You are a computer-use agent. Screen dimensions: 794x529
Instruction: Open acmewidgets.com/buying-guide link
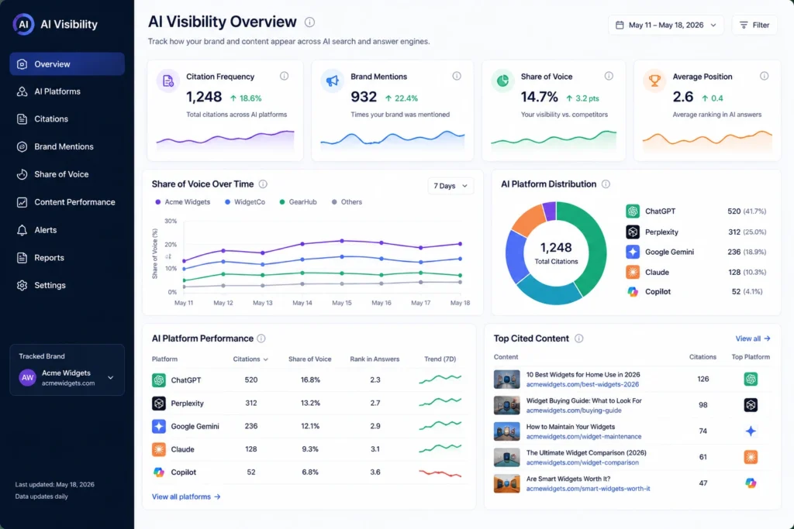pyautogui.click(x=574, y=410)
